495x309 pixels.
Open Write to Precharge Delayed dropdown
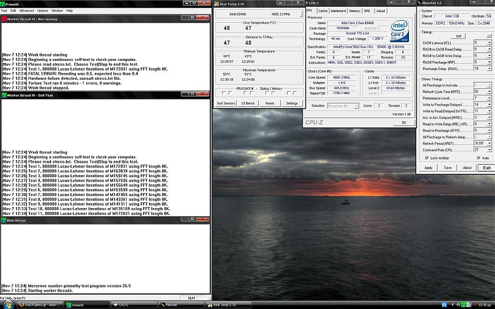point(489,104)
